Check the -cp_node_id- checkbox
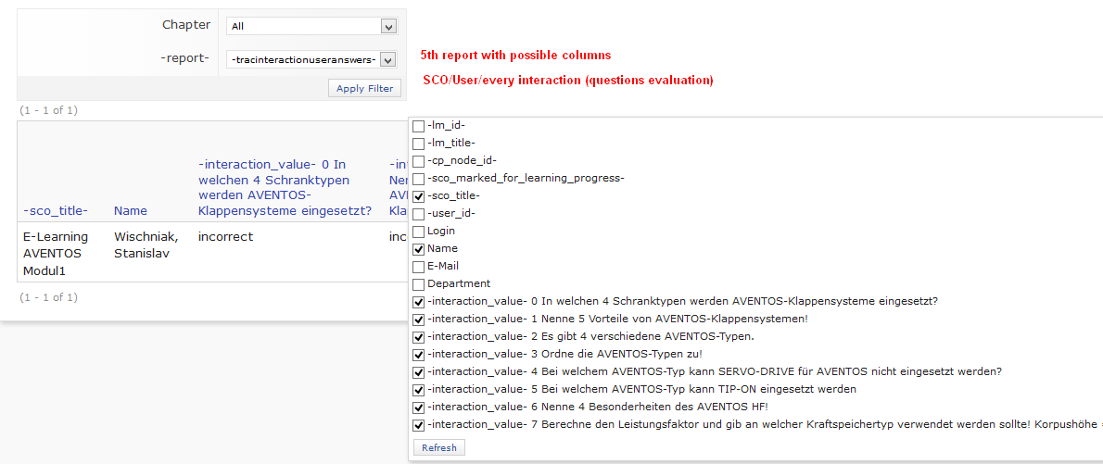The height and width of the screenshot is (464, 1103). point(419,161)
